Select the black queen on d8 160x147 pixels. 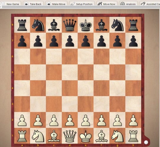70,25
